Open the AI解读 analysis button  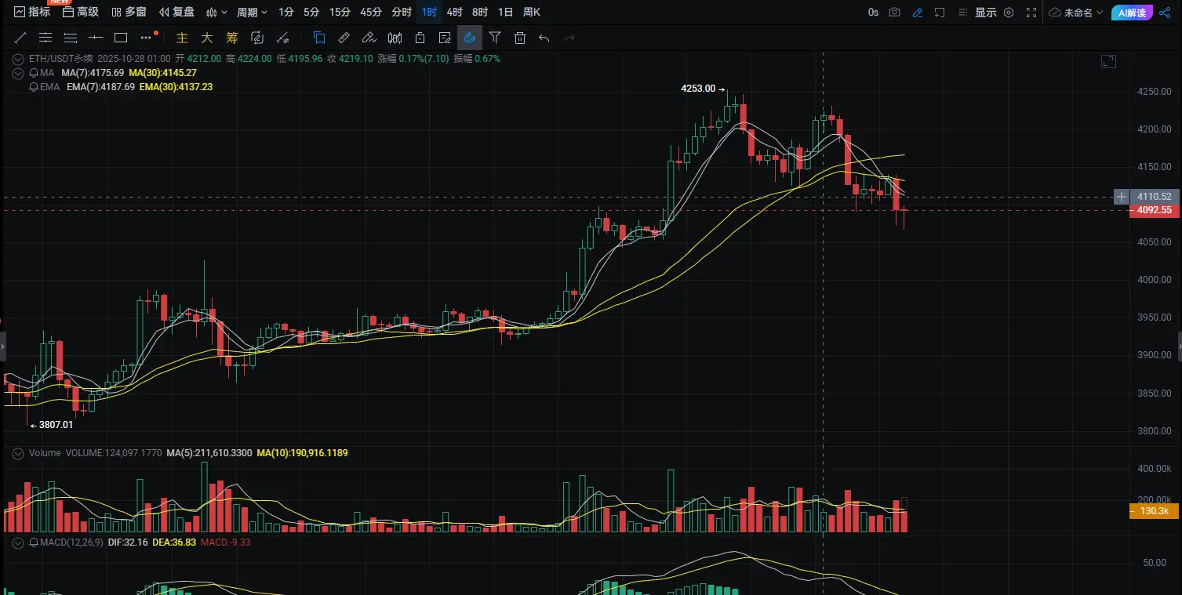(x=1132, y=12)
